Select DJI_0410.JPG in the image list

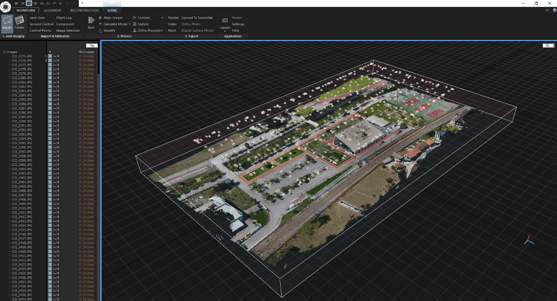22,208
